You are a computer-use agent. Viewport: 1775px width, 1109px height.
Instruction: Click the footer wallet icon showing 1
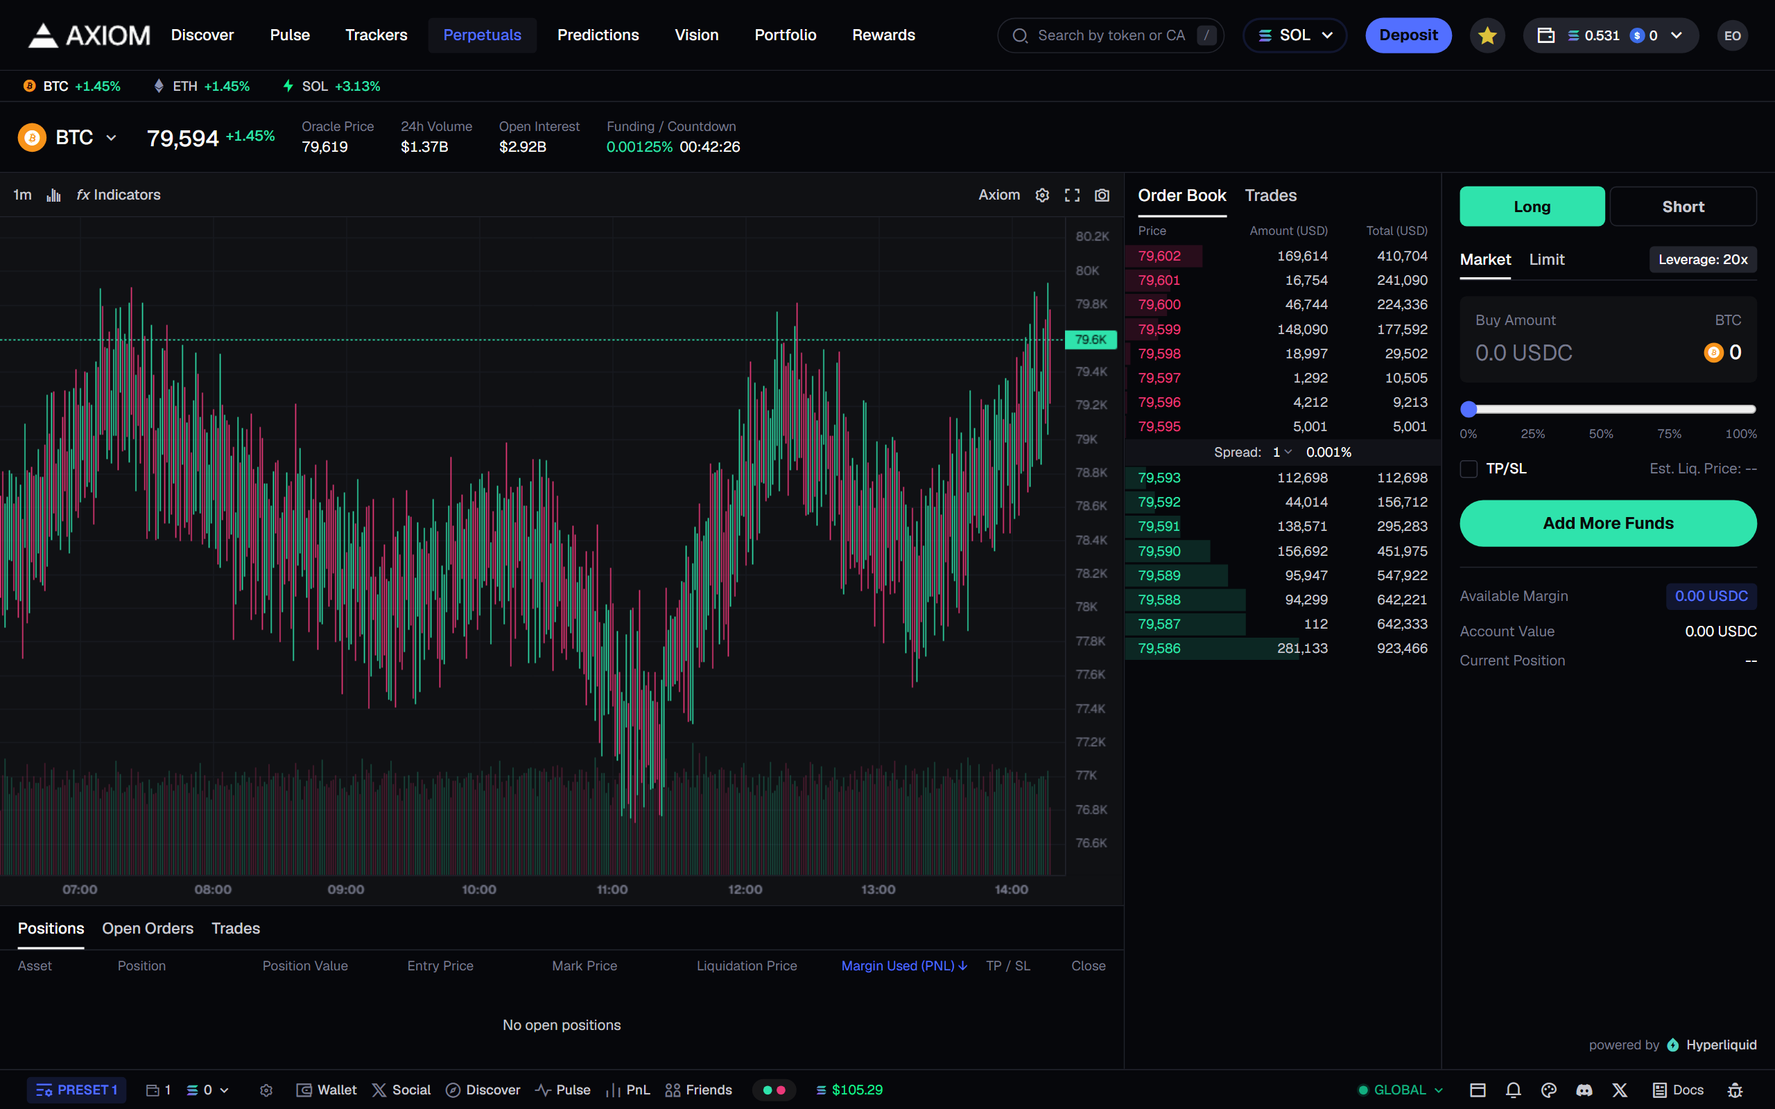pos(158,1090)
